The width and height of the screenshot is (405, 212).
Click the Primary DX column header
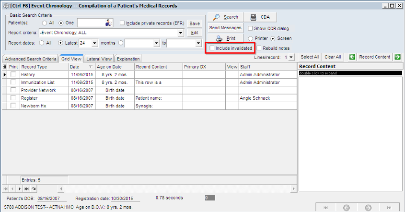(204, 67)
